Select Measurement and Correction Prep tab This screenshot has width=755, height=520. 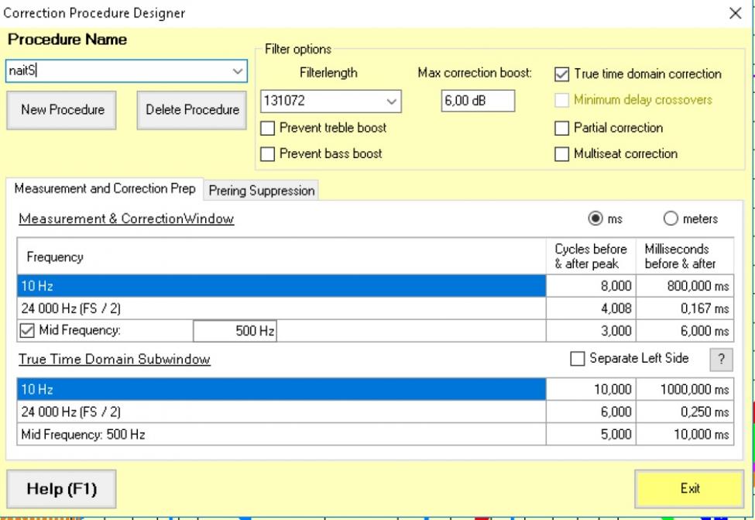105,190
